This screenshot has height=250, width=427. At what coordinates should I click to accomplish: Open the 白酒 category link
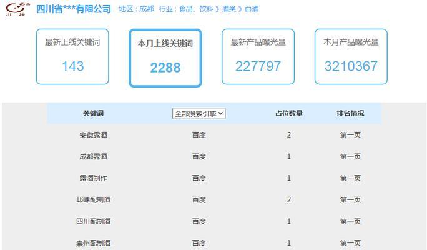(252, 9)
